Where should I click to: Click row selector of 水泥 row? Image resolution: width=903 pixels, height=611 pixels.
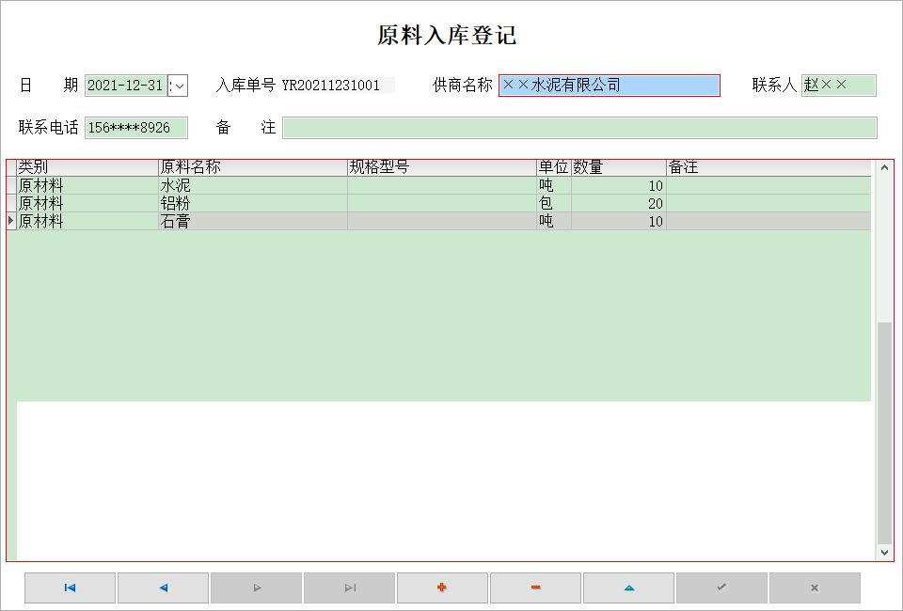pyautogui.click(x=11, y=185)
